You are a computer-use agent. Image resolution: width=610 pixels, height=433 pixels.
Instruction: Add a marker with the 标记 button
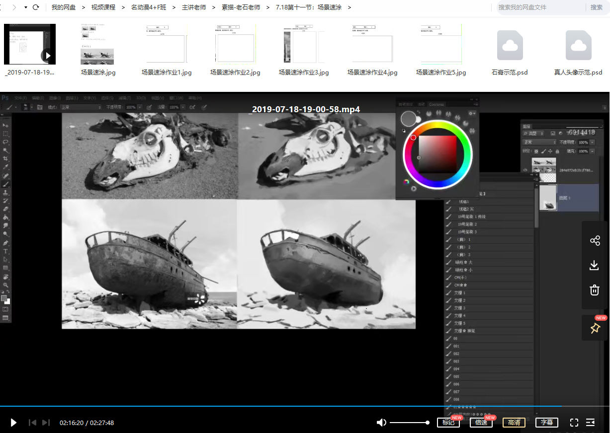[x=448, y=423]
